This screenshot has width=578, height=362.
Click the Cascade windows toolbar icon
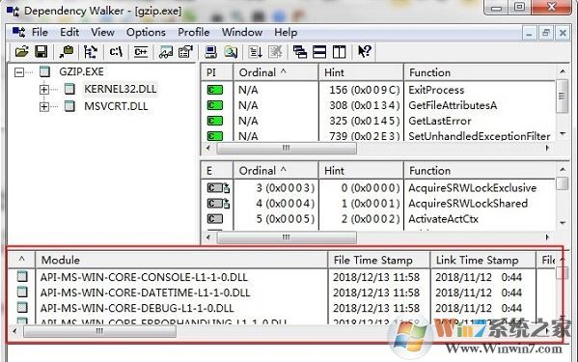click(300, 51)
